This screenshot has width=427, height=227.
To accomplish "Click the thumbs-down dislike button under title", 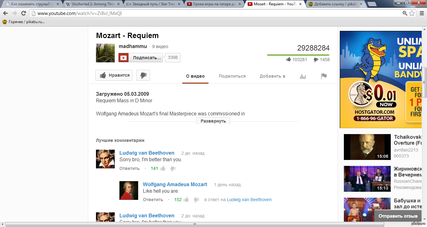I will point(143,75).
